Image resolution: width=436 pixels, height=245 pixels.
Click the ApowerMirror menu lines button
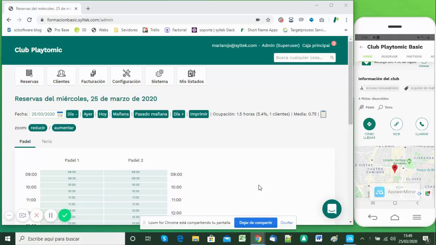417,217
